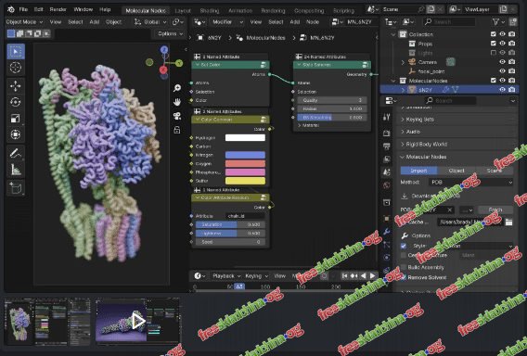Open the Method PDB dropdown
527x356 pixels.
point(471,183)
